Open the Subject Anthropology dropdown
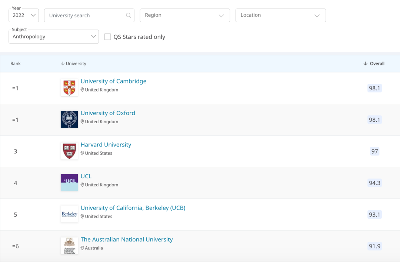 pos(54,37)
